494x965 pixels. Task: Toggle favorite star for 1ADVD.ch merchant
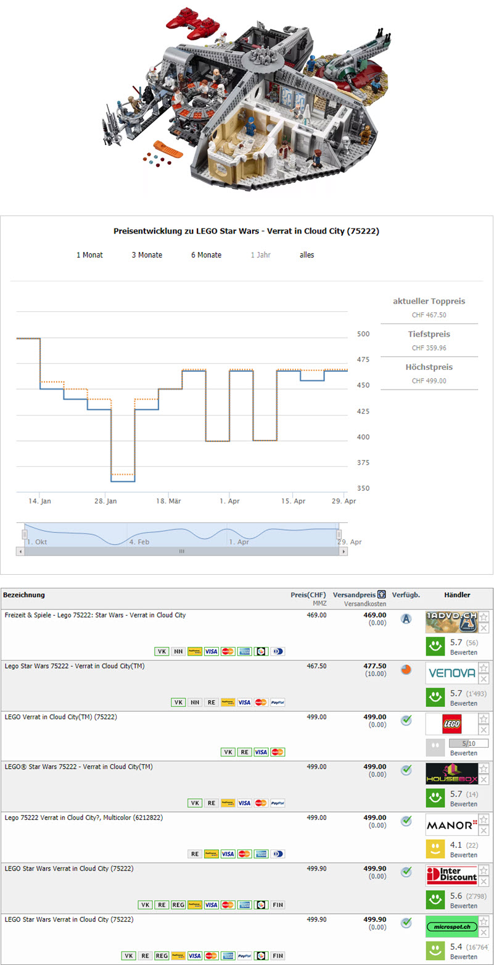click(x=484, y=617)
